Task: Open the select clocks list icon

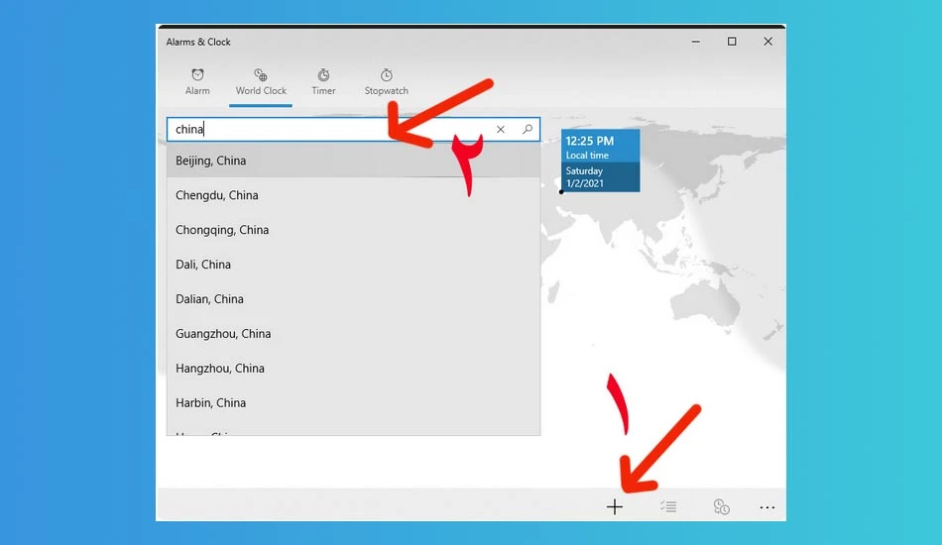Action: 668,507
